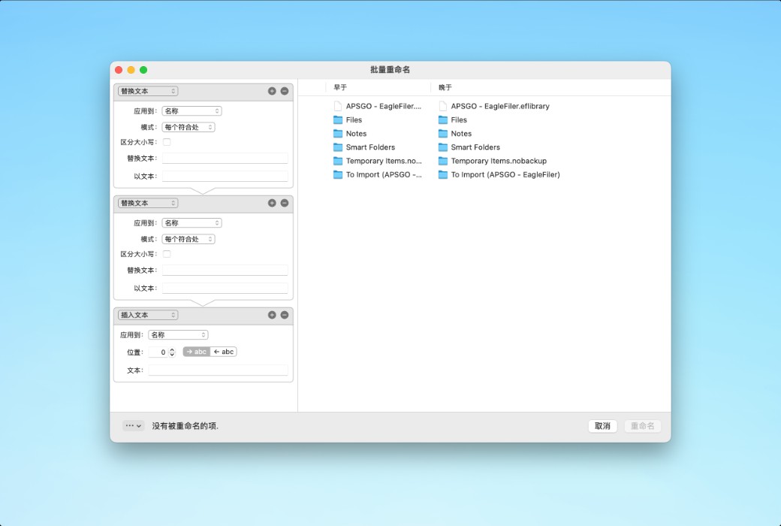781x526 pixels.
Task: Open 应用到 名称 dropdown in second step
Action: click(191, 223)
